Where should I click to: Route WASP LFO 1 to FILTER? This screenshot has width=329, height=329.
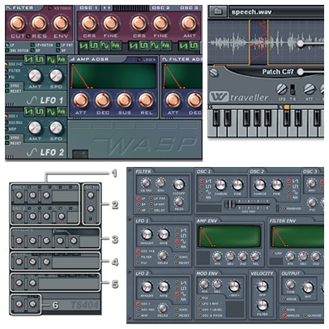coord(6,70)
